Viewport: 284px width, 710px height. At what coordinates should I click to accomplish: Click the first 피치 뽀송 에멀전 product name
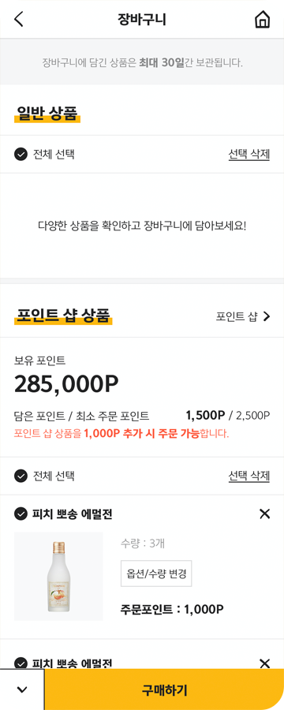(72, 514)
